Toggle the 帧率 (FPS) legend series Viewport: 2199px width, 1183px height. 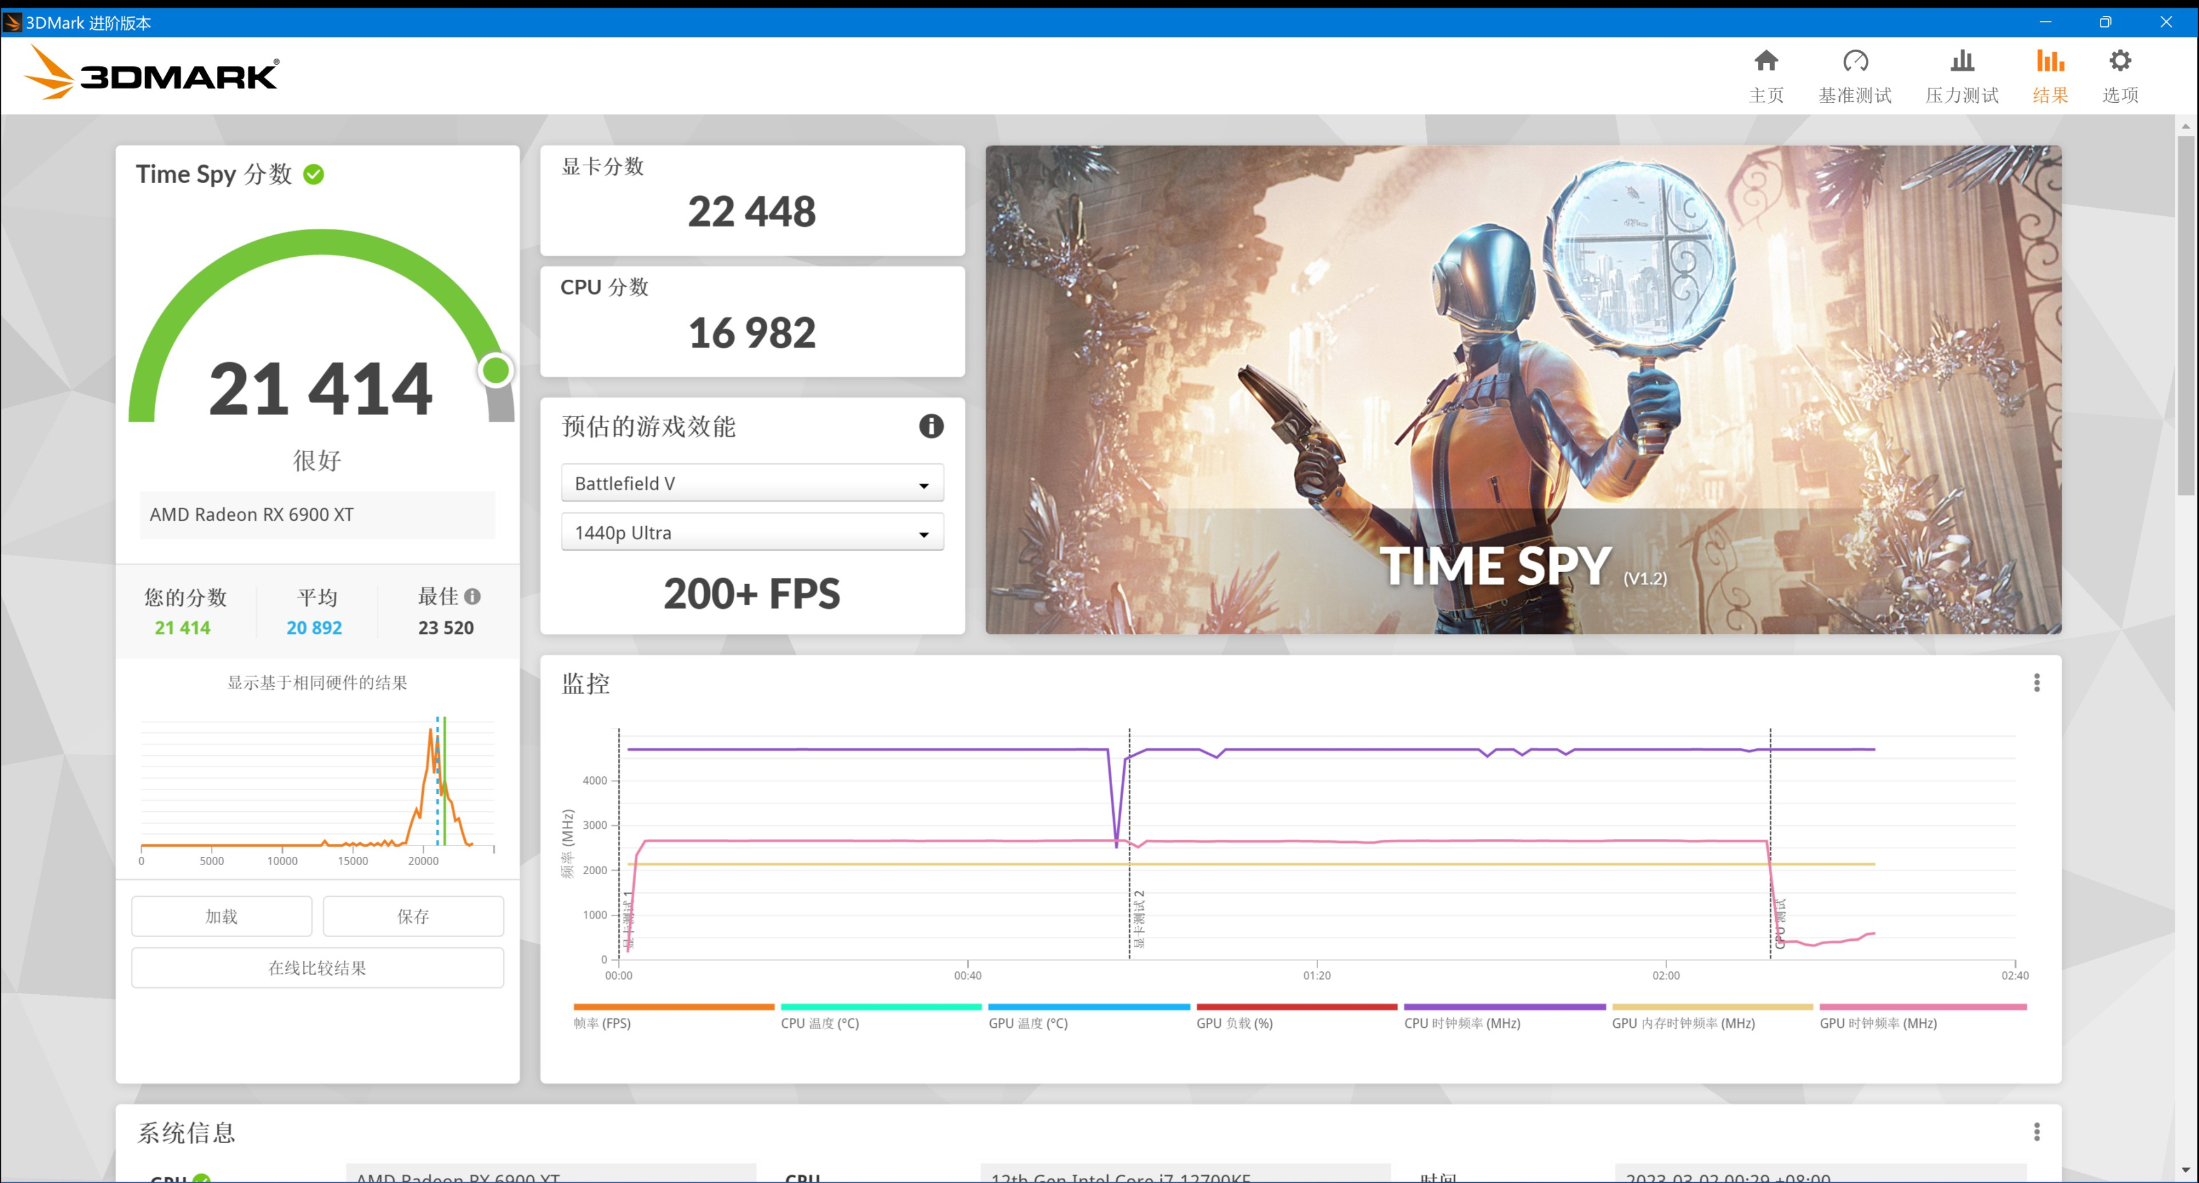[x=602, y=1023]
